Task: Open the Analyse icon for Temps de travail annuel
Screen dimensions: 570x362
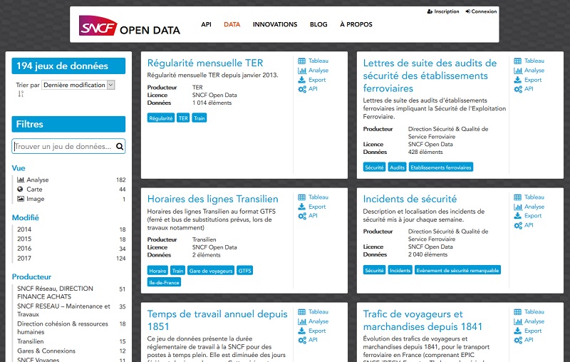Action: coord(301,321)
